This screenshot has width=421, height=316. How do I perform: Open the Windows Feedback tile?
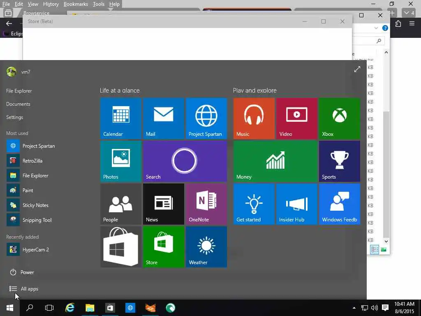(x=339, y=204)
